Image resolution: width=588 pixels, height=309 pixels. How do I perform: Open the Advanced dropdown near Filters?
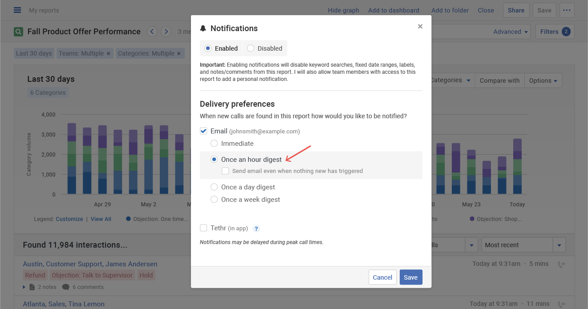[510, 32]
